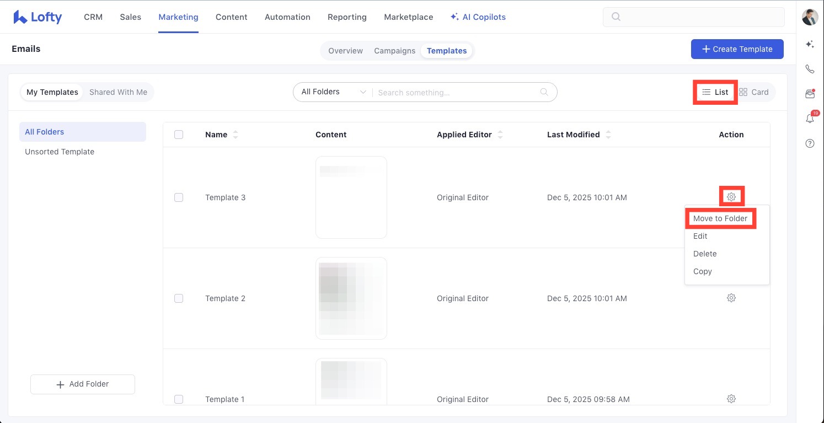Click the gear icon for Template 1
Viewport: 824px width, 423px height.
731,399
